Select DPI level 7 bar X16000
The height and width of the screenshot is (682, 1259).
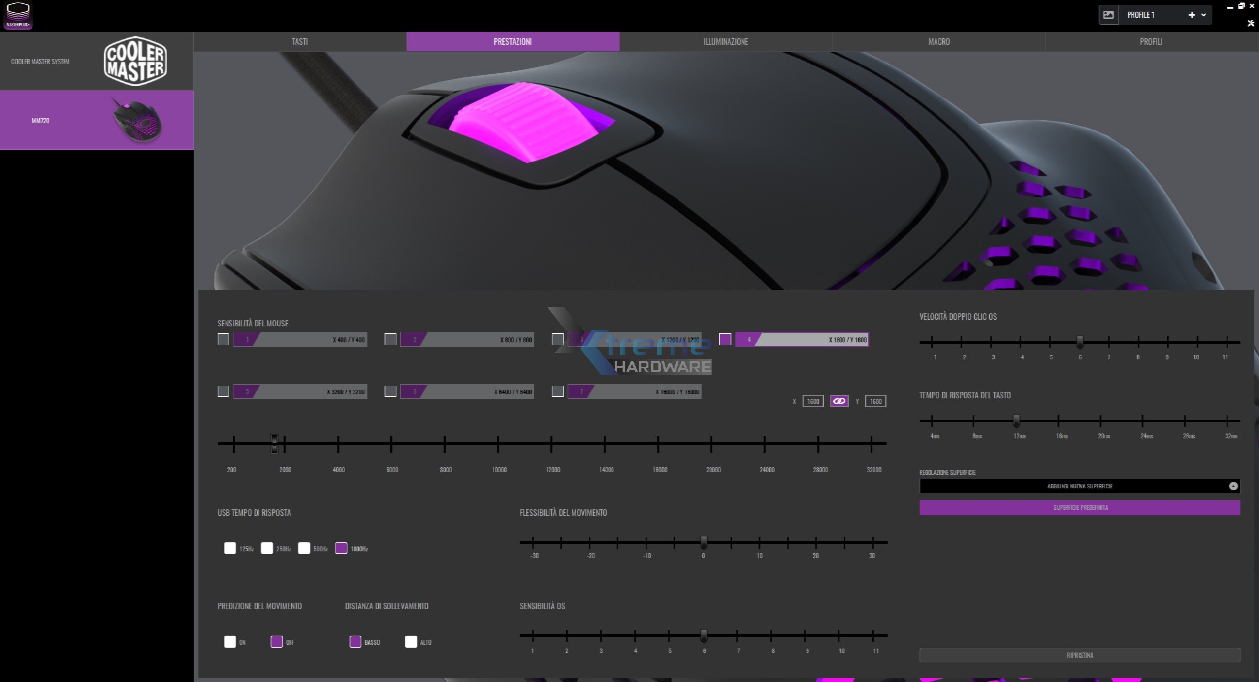tap(634, 391)
